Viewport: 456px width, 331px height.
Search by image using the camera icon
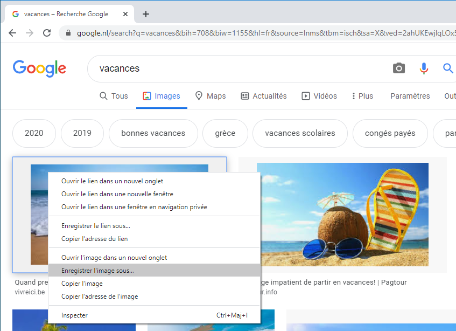[399, 68]
